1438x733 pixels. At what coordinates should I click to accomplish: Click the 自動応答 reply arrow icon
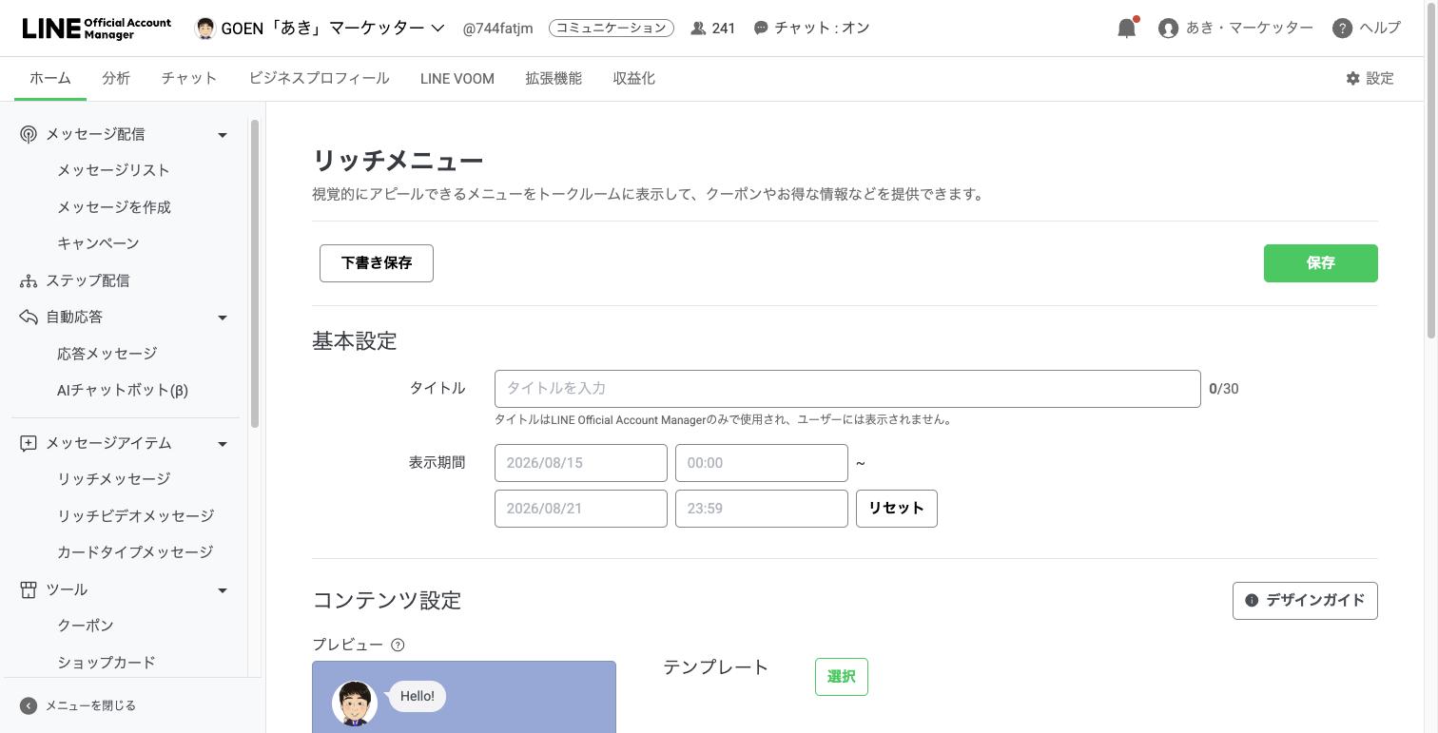[29, 318]
